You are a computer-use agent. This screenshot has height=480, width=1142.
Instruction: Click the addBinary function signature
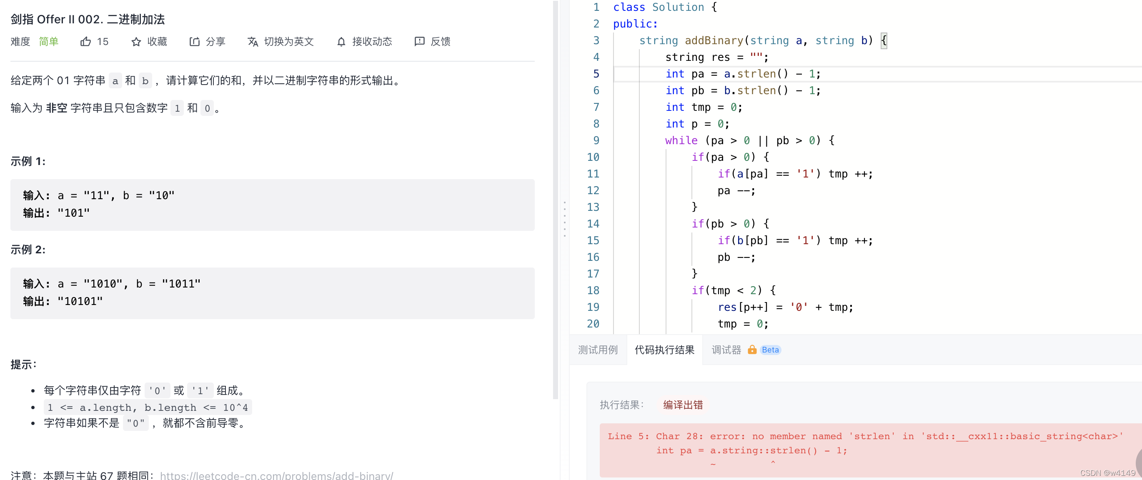click(x=763, y=40)
